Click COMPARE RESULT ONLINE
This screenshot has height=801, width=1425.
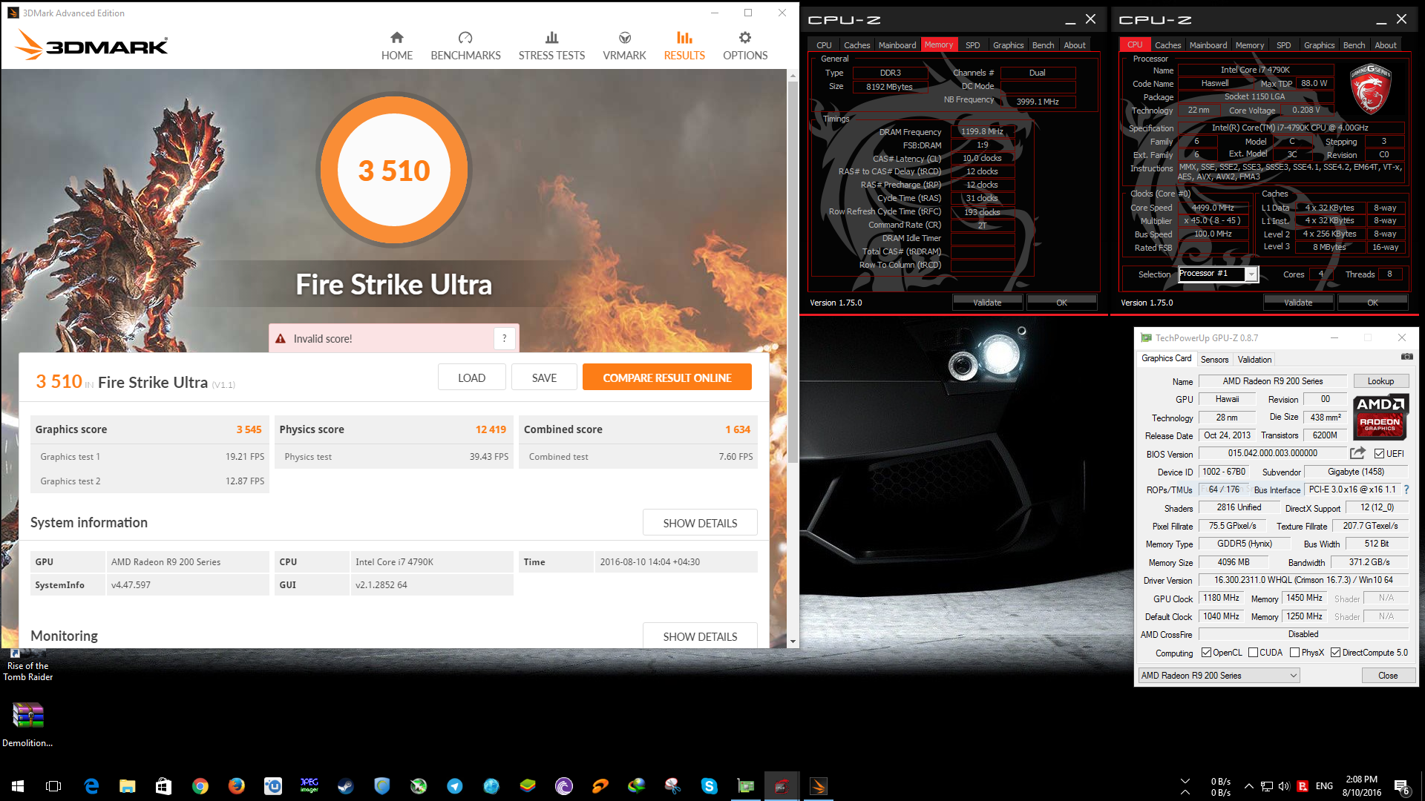667,378
